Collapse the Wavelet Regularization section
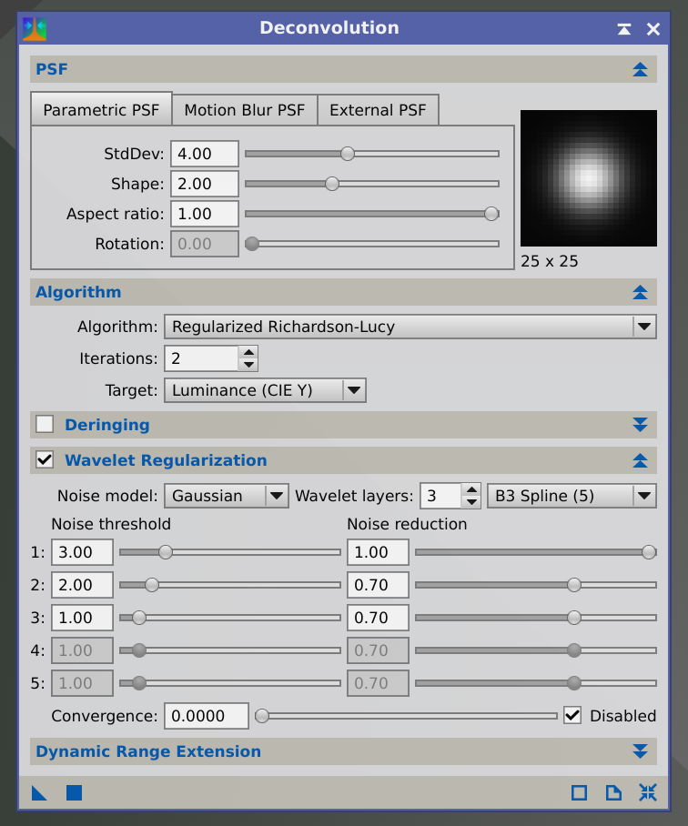Image resolution: width=688 pixels, height=826 pixels. click(640, 460)
